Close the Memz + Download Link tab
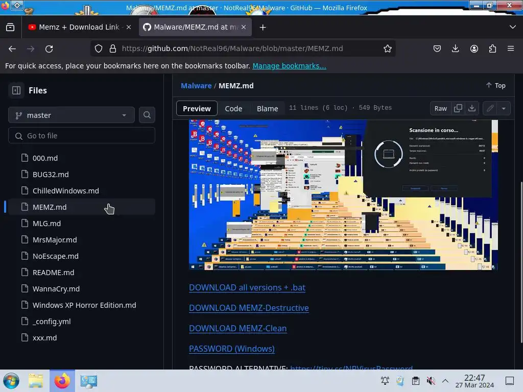 coord(129,28)
